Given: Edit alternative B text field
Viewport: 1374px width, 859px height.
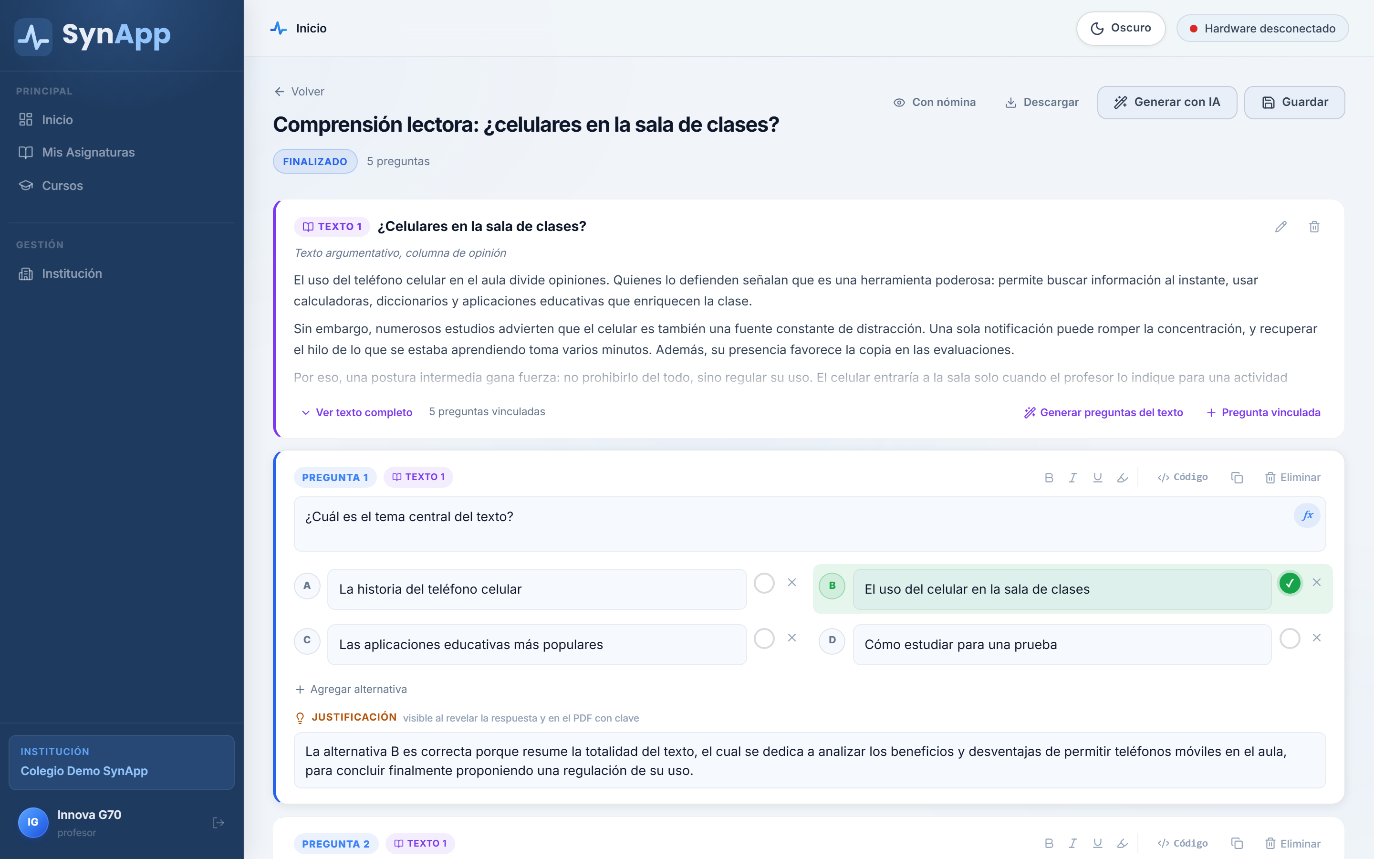Looking at the screenshot, I should click(x=1062, y=589).
